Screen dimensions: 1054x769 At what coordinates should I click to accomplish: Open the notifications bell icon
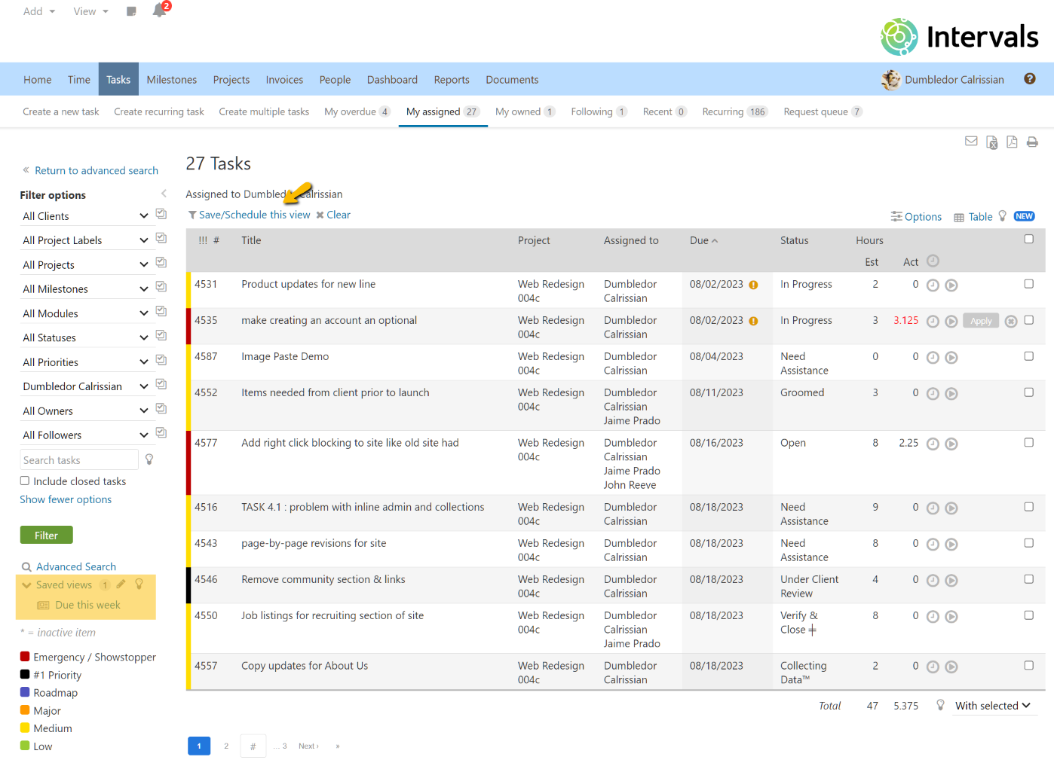159,11
